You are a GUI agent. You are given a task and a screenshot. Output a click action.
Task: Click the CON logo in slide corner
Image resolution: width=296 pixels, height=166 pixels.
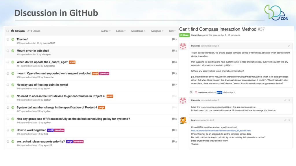point(276,13)
